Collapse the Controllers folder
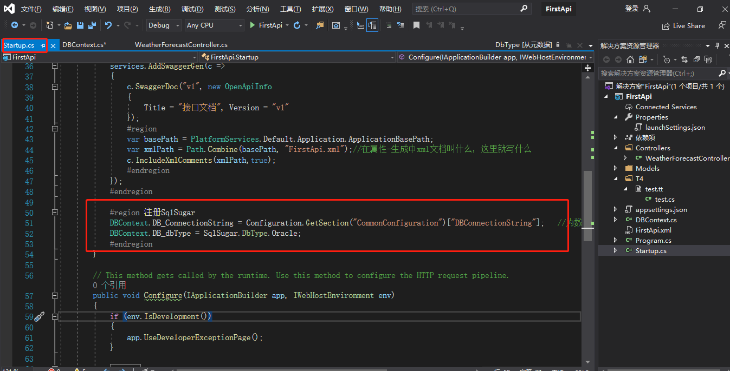The width and height of the screenshot is (730, 371). pos(616,148)
